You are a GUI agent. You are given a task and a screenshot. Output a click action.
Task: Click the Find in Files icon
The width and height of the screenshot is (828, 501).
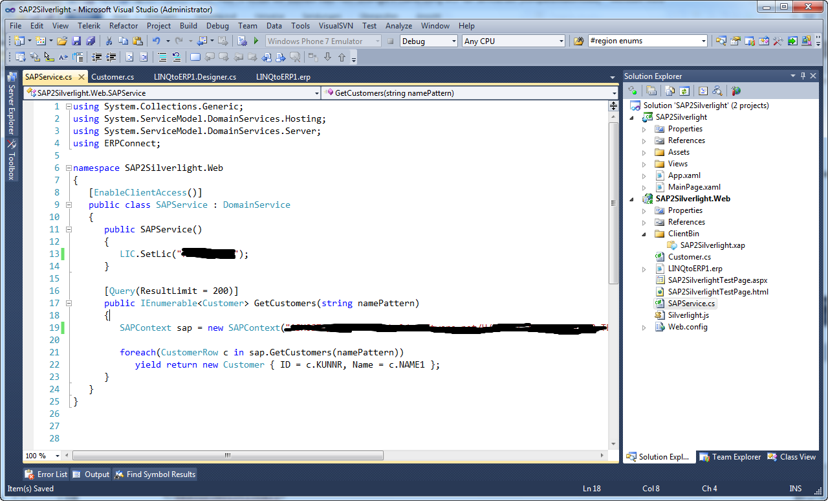coord(579,41)
